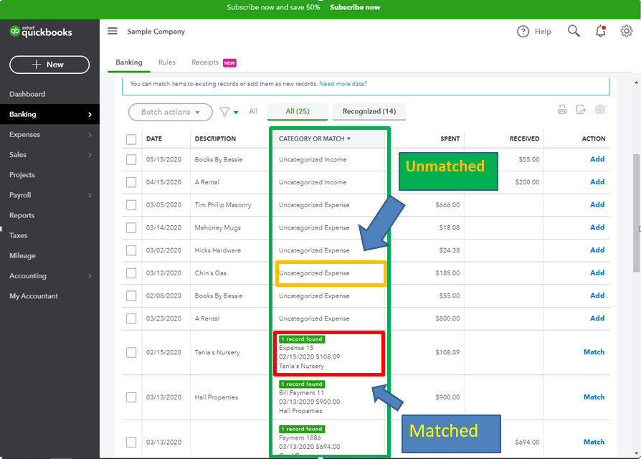Viewport: 641px width, 459px height.
Task: Expand the Sales sidebar chevron
Action: coord(90,155)
